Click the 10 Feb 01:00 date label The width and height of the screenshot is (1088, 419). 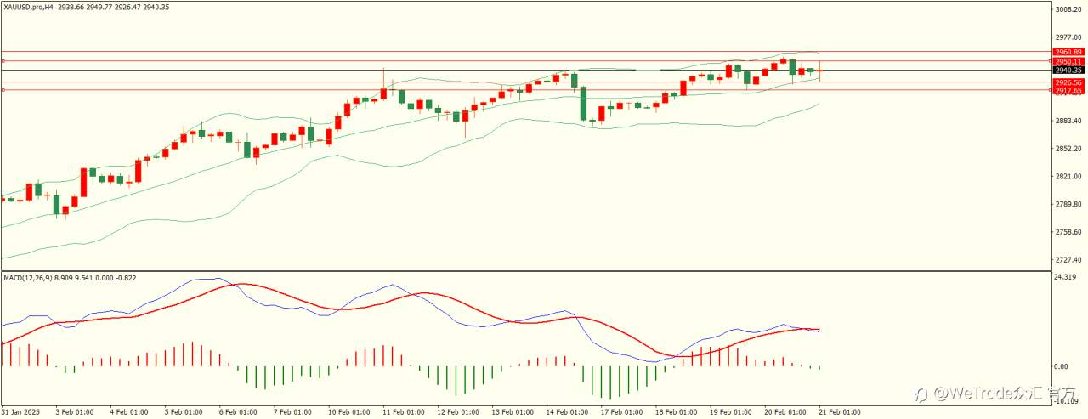348,412
